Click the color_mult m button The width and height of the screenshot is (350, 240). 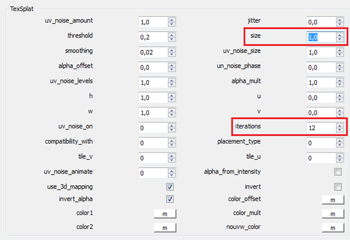[x=333, y=214]
